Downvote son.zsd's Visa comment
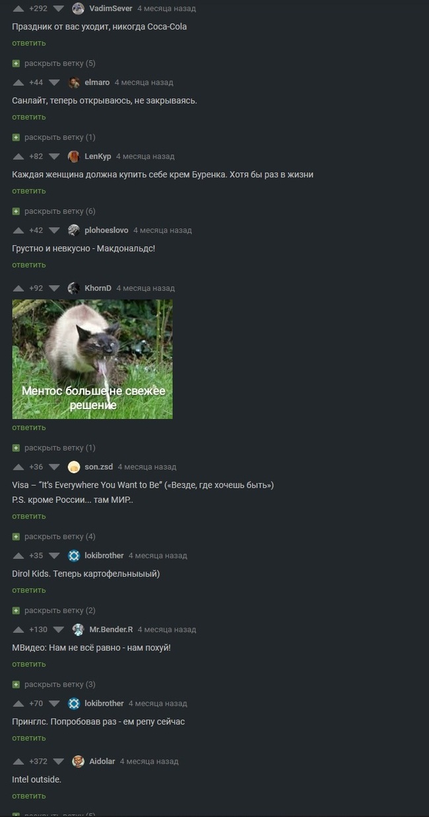Viewport: 429px width, 817px height. tap(54, 467)
